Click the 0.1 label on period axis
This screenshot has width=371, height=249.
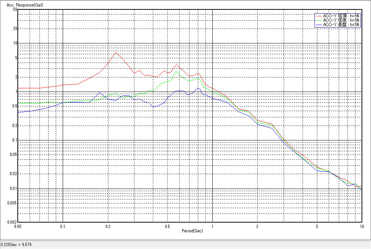click(63, 226)
